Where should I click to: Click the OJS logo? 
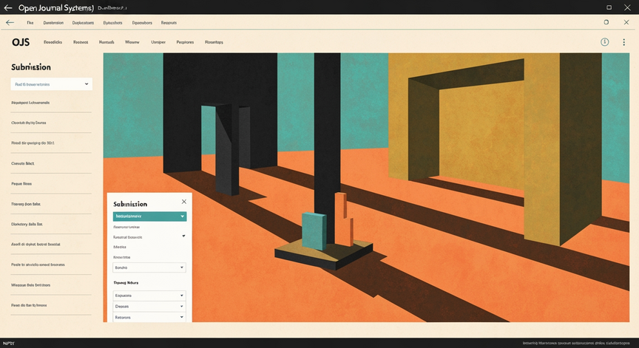point(21,42)
